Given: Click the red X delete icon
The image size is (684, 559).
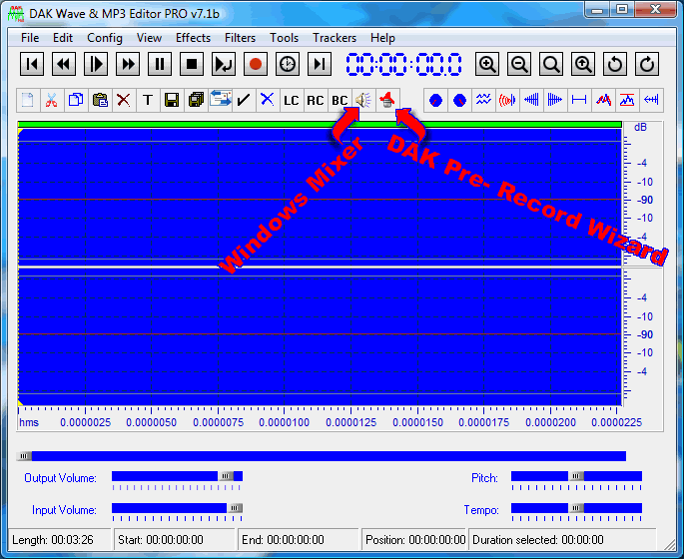Looking at the screenshot, I should click(x=123, y=100).
